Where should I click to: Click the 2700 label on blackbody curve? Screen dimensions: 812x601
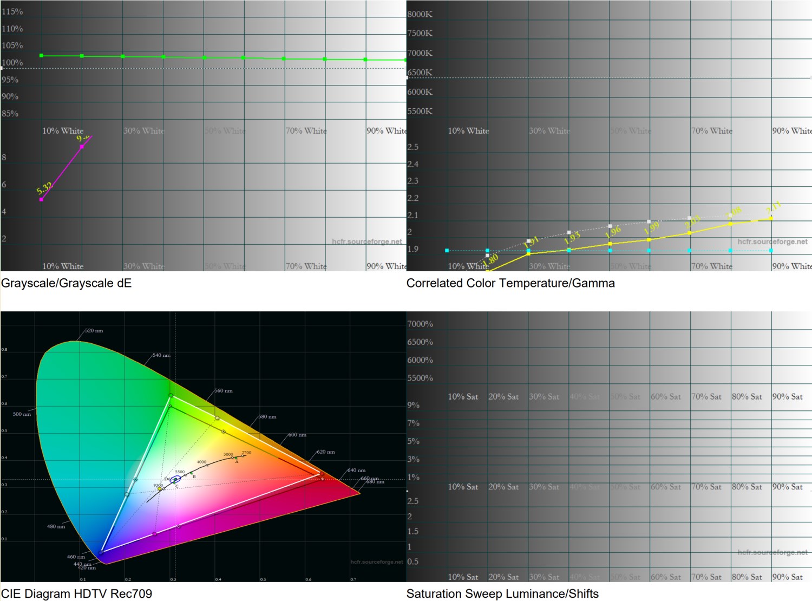[x=246, y=453]
